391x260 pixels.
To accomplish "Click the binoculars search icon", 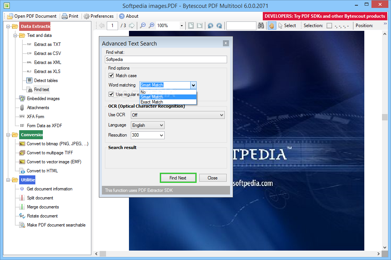I will (x=261, y=26).
